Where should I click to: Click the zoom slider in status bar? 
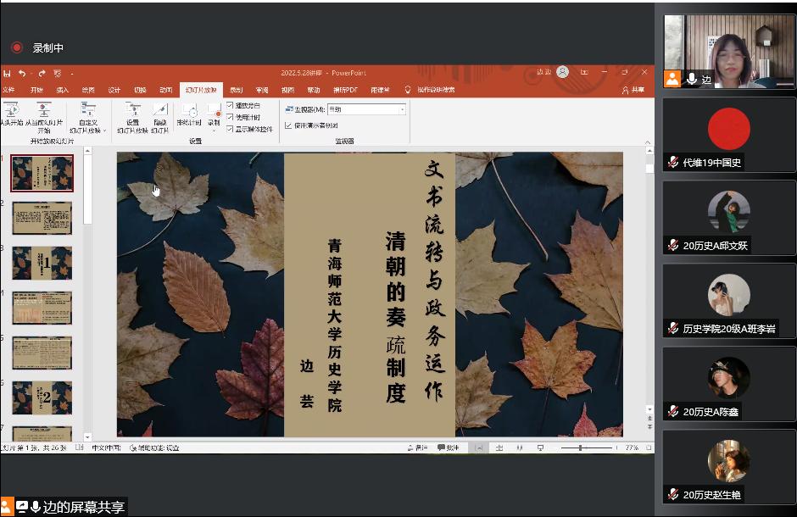click(582, 448)
